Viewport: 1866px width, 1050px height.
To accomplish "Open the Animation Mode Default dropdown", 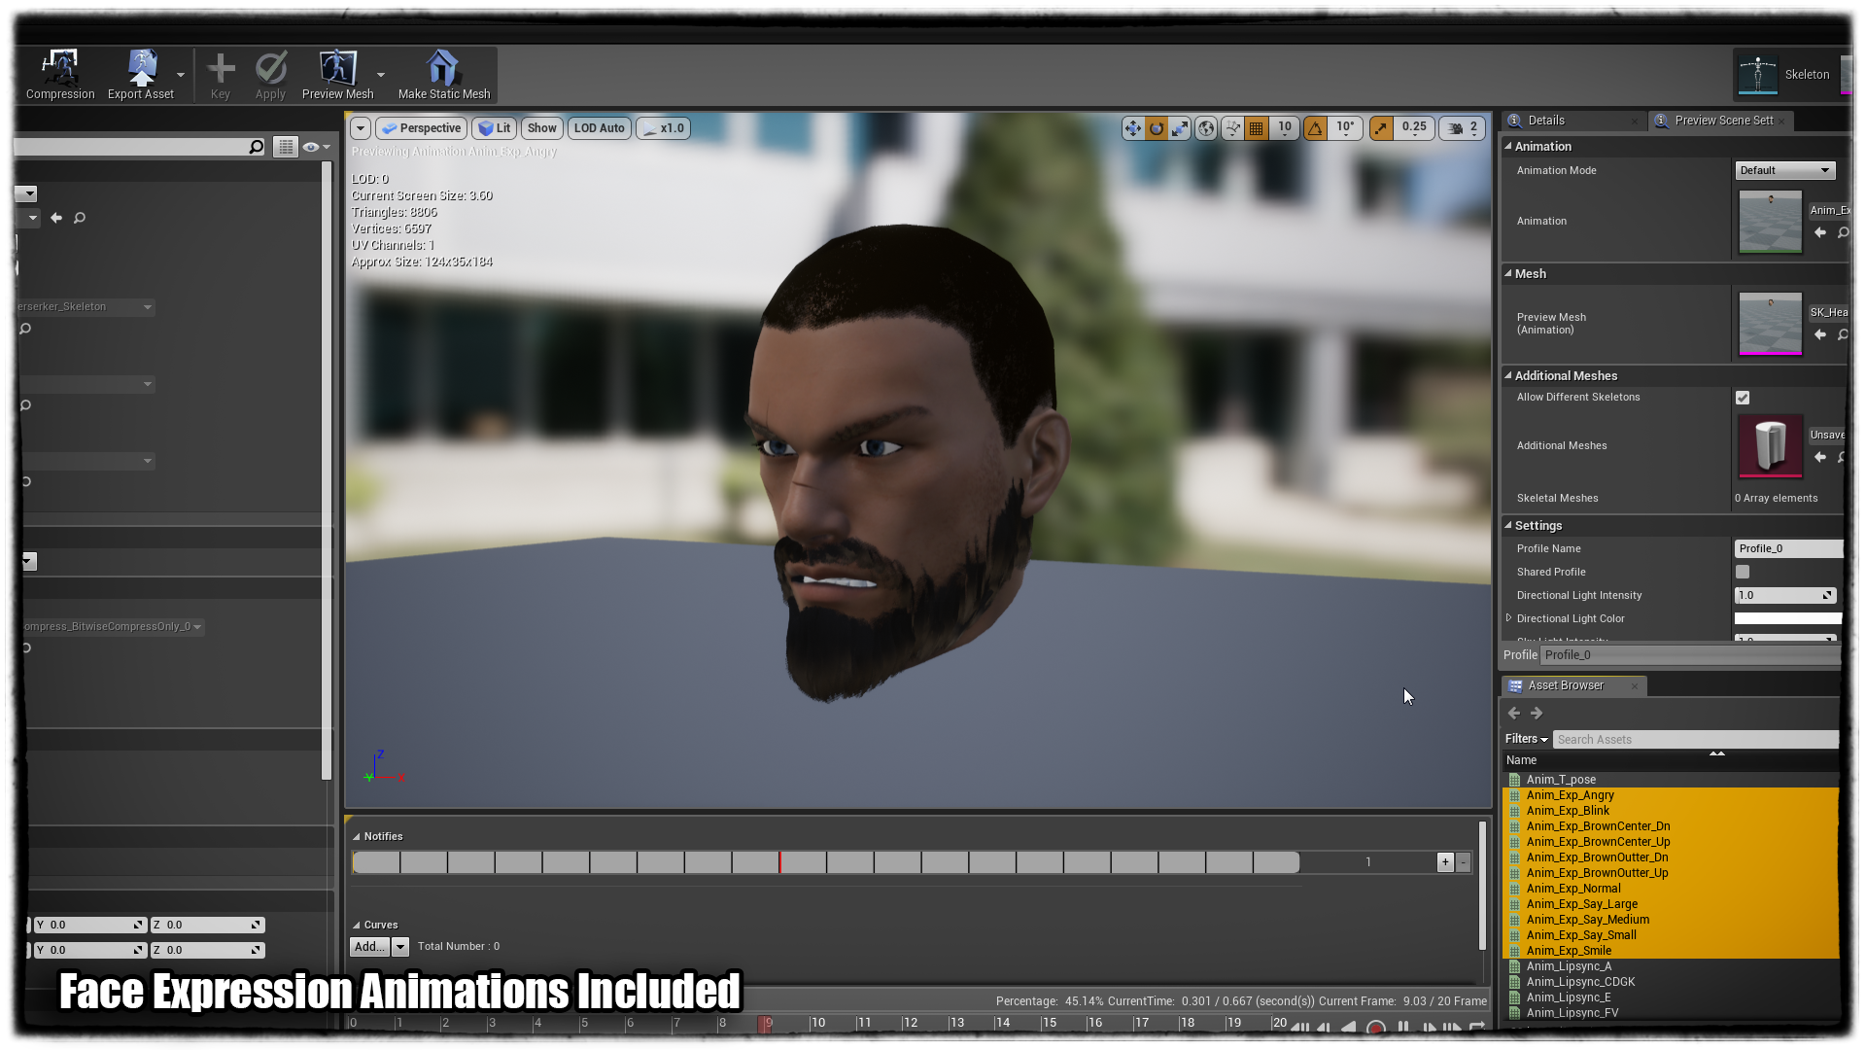I will click(1784, 170).
